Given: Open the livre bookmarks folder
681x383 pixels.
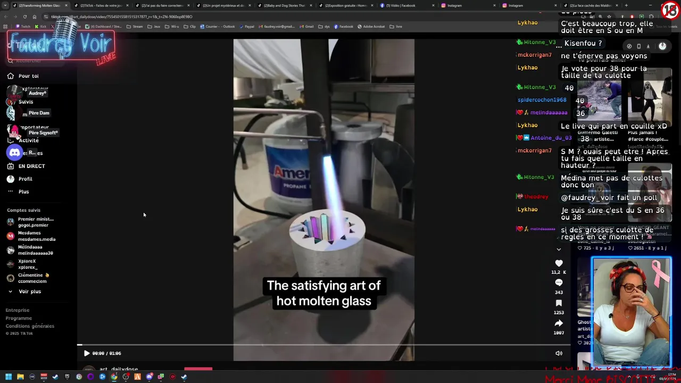Looking at the screenshot, I should [x=395, y=27].
